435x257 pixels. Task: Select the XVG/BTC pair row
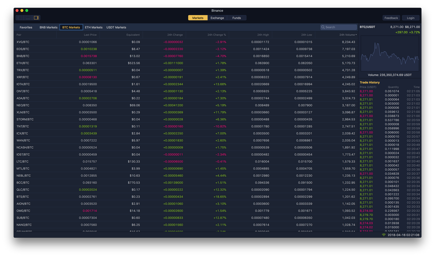click(186, 42)
